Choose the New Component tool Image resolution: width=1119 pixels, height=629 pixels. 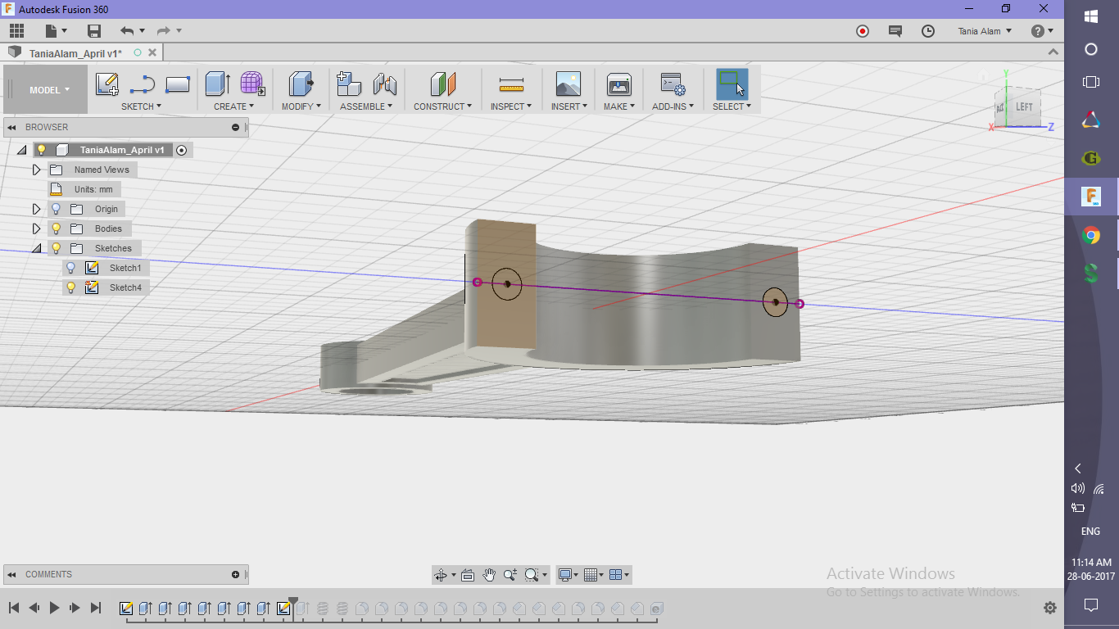click(x=350, y=84)
